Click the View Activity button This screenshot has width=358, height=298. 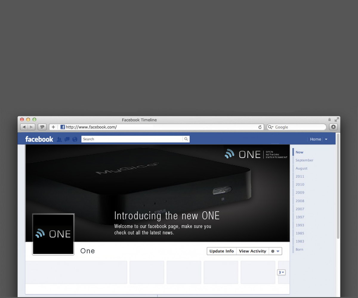253,251
